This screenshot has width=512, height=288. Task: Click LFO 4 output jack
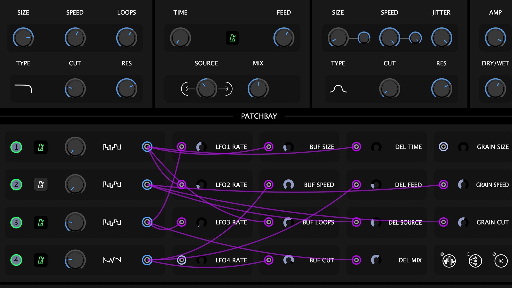[147, 260]
